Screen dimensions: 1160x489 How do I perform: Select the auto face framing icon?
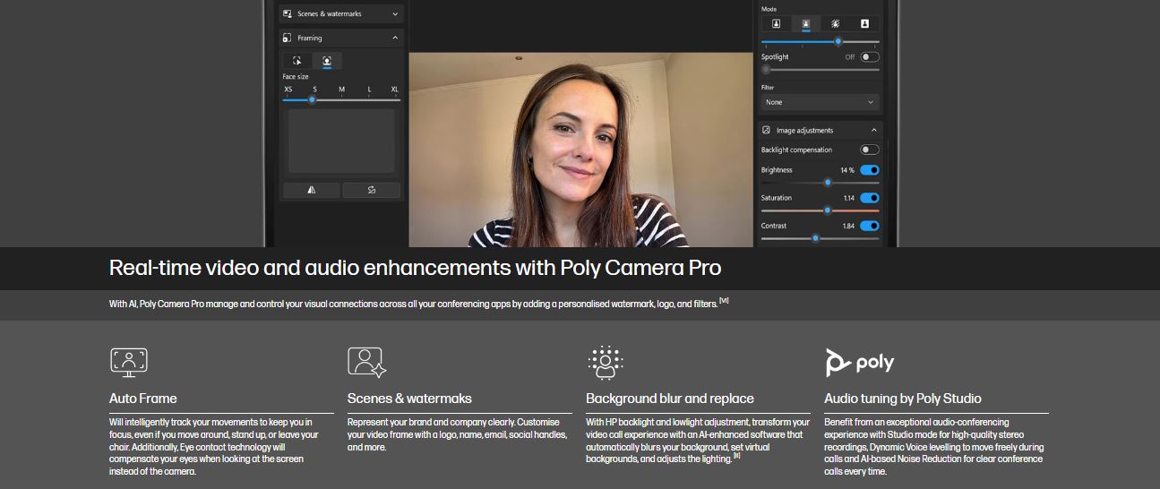coord(327,61)
